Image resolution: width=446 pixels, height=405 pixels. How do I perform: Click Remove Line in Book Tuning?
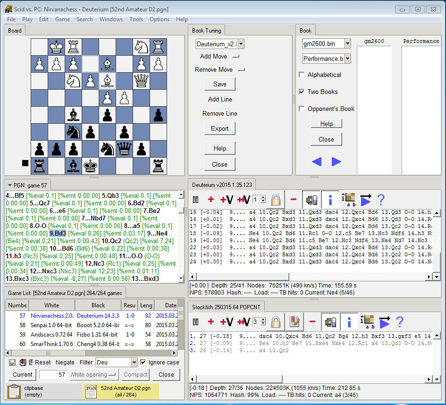(220, 113)
